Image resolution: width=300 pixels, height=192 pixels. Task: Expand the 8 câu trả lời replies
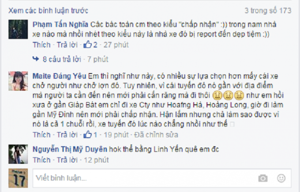pos(62,59)
